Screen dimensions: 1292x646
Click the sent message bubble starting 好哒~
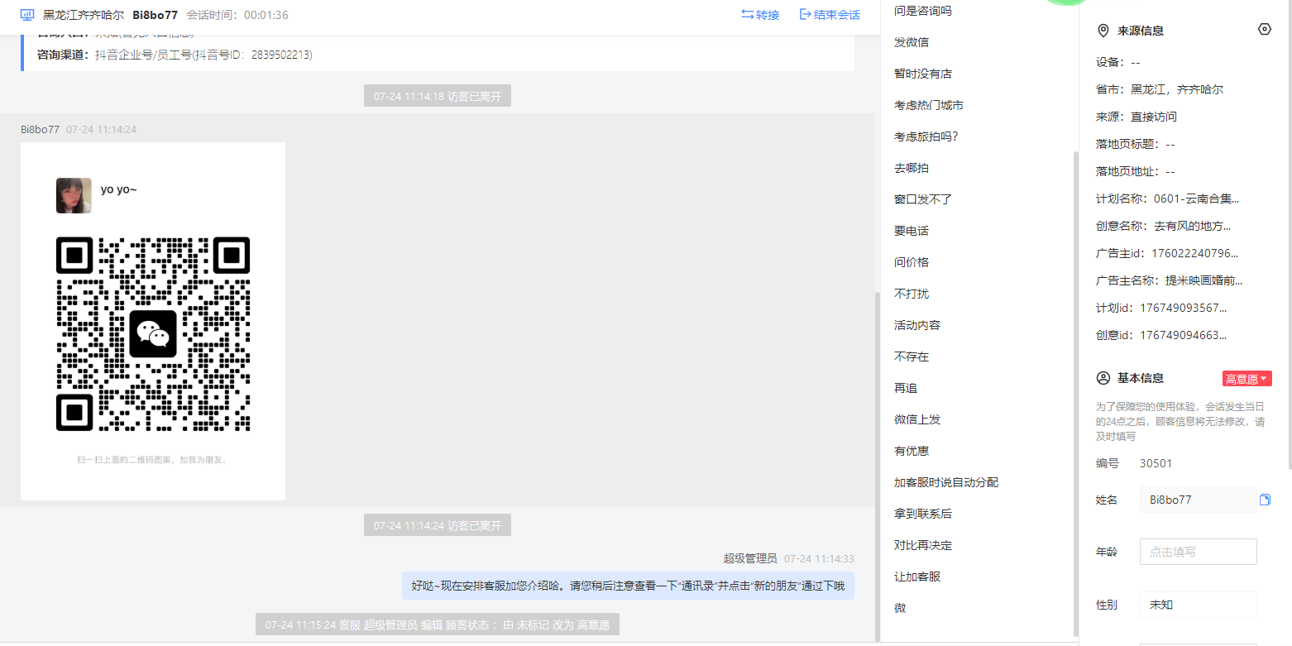click(x=628, y=586)
